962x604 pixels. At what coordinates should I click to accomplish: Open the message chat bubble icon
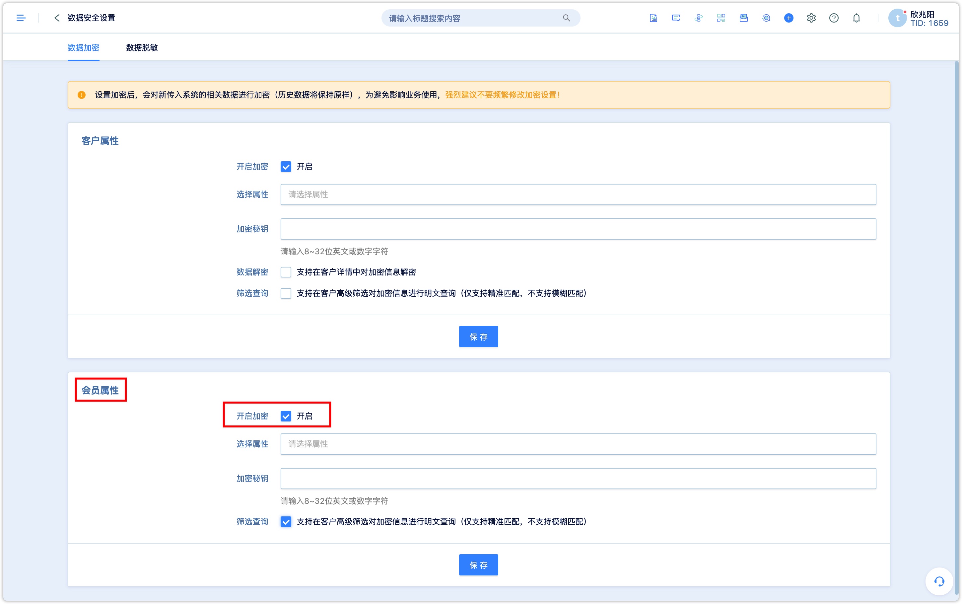point(676,18)
